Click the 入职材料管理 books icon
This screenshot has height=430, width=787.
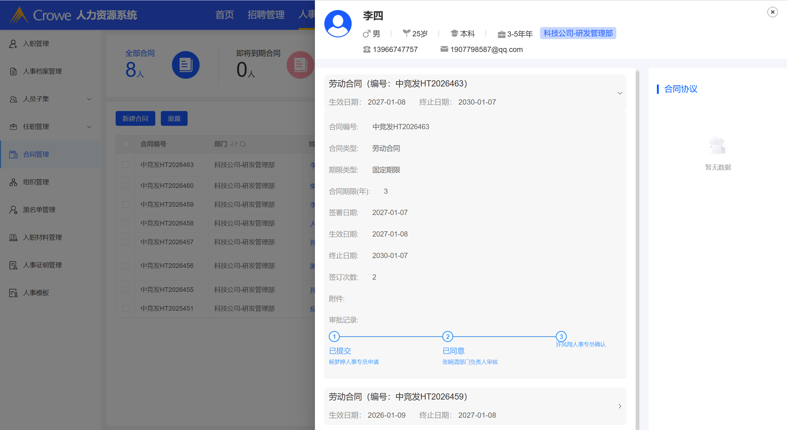pos(13,237)
